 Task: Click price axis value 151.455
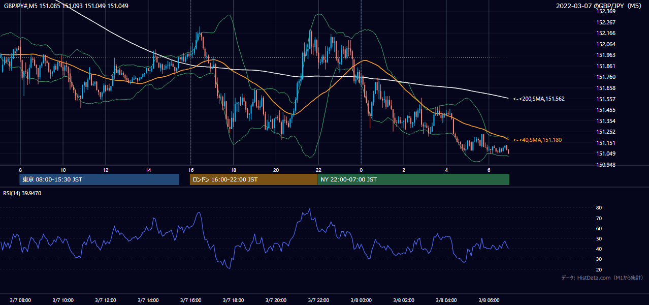tap(605, 110)
